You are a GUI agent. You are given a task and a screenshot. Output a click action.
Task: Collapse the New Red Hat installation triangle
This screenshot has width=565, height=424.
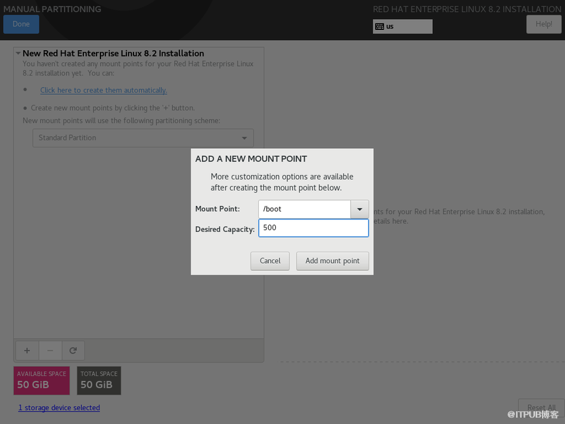pos(18,53)
